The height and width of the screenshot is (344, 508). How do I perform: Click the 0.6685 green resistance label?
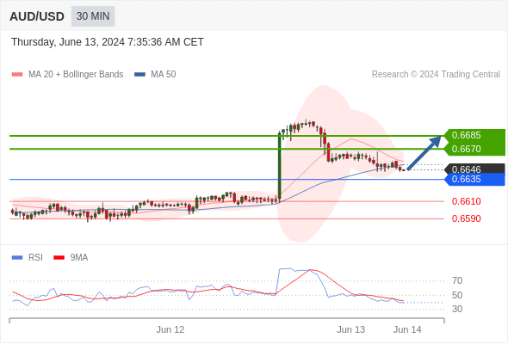pyautogui.click(x=474, y=135)
